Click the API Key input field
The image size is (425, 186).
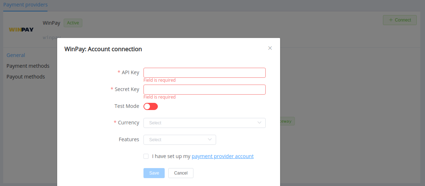pos(204,73)
